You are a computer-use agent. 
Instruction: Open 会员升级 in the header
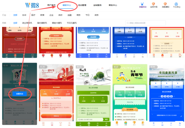[x=154, y=5]
